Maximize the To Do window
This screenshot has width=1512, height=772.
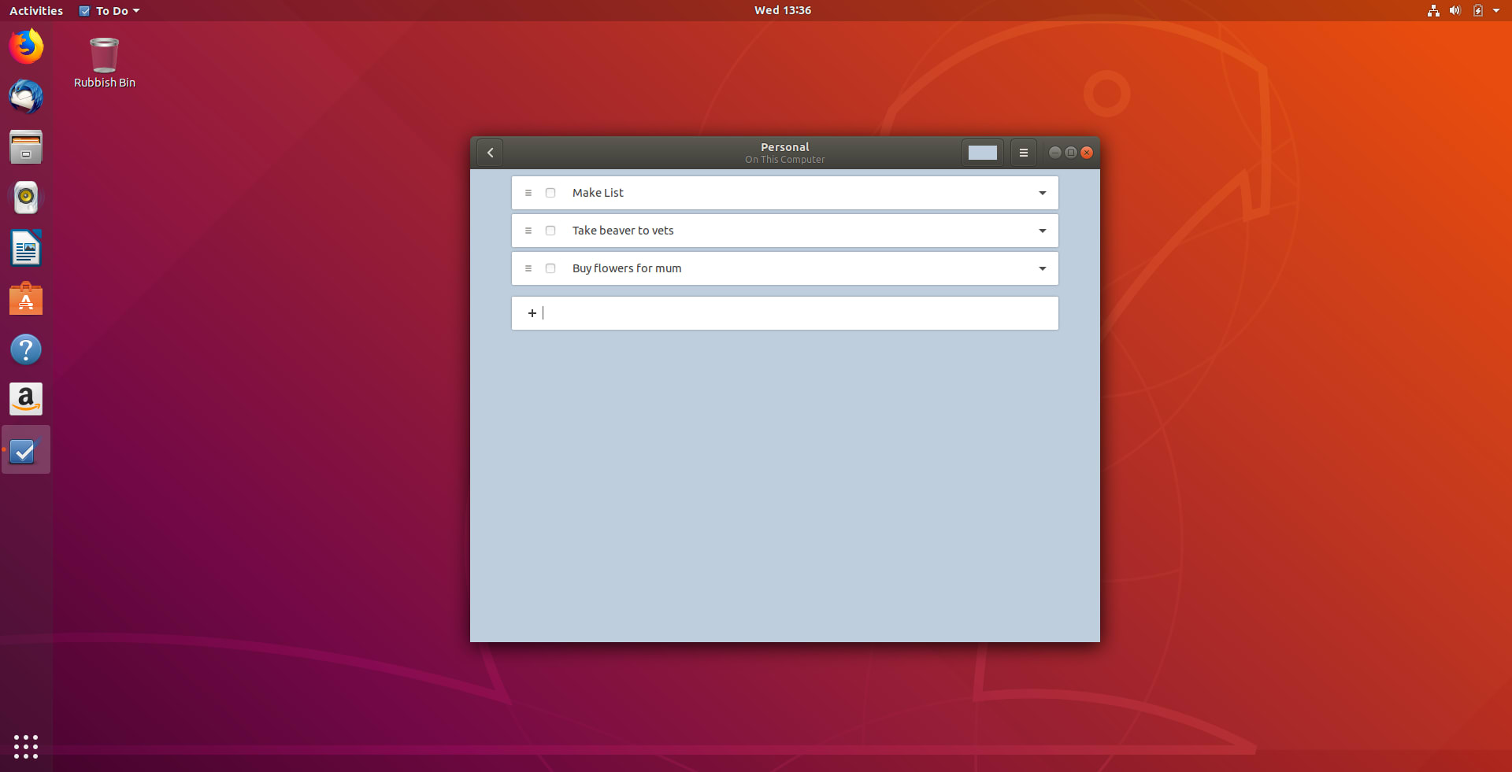click(x=1071, y=153)
